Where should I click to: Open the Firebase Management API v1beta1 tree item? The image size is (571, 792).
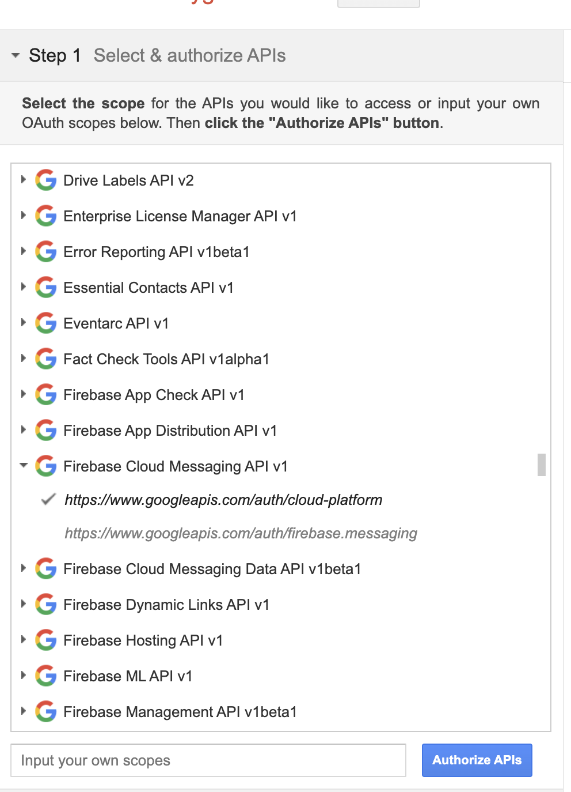point(23,712)
